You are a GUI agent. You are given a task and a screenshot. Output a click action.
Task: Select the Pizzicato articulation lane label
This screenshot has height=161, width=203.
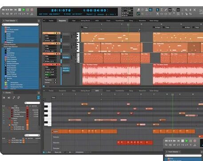pos(56,148)
